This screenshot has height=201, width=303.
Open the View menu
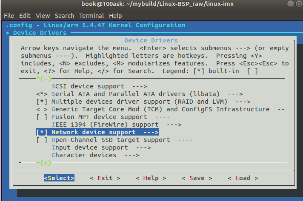click(x=43, y=16)
